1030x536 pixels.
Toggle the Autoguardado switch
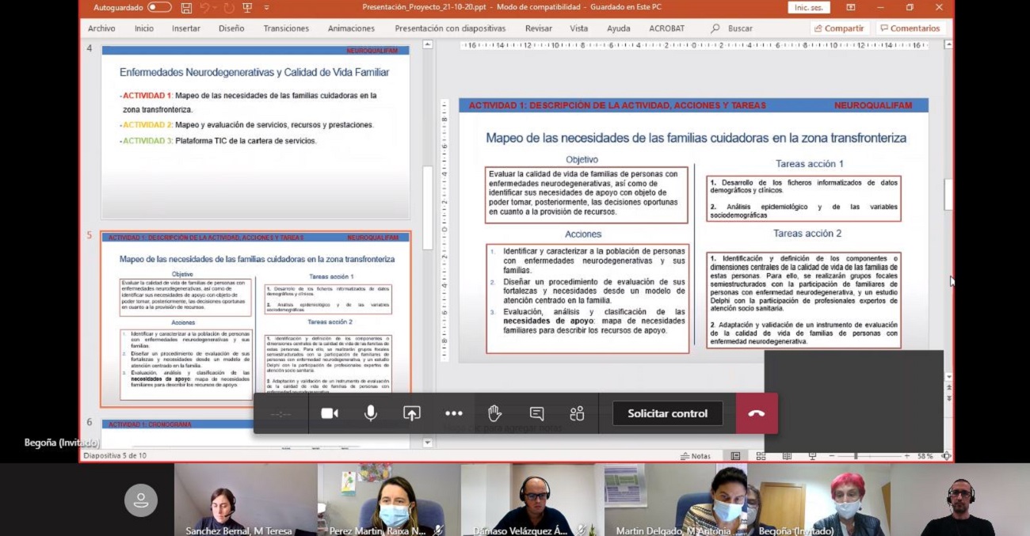click(159, 8)
